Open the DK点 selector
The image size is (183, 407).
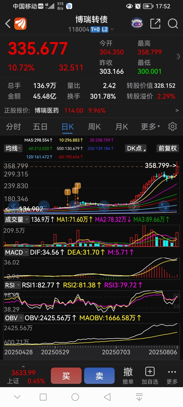[x=136, y=148]
